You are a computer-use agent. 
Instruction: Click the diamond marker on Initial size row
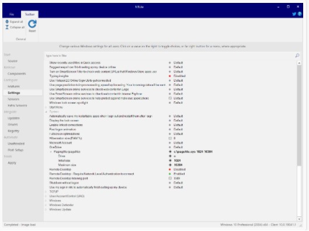click(170, 160)
